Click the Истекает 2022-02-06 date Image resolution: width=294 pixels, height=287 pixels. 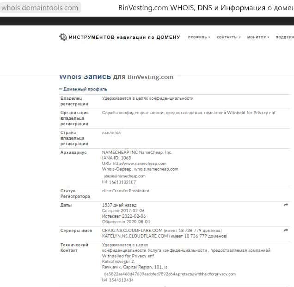click(x=124, y=216)
